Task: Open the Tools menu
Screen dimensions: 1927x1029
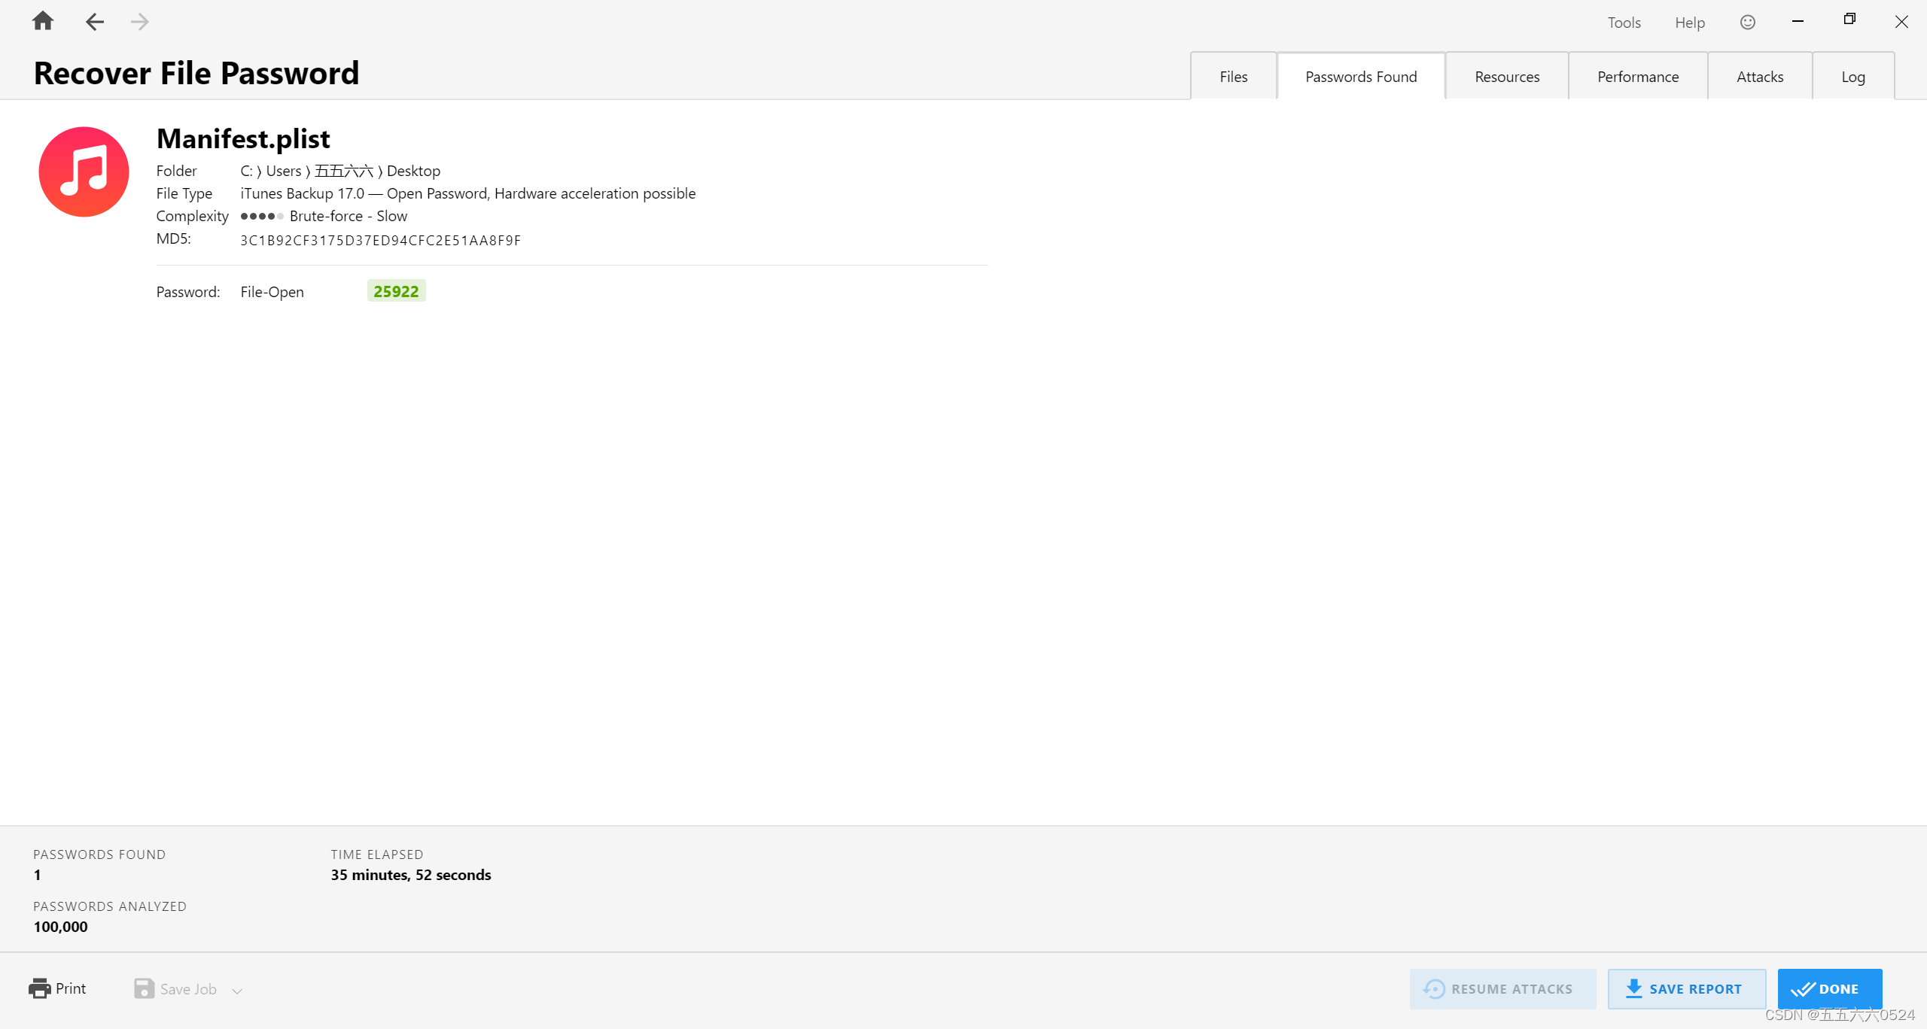Action: click(1624, 23)
